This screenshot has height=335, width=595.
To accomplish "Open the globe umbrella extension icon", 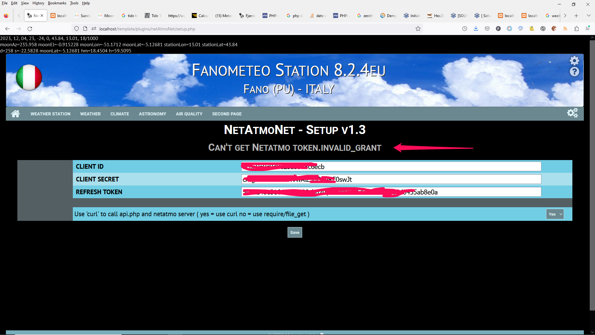I will coord(521,29).
